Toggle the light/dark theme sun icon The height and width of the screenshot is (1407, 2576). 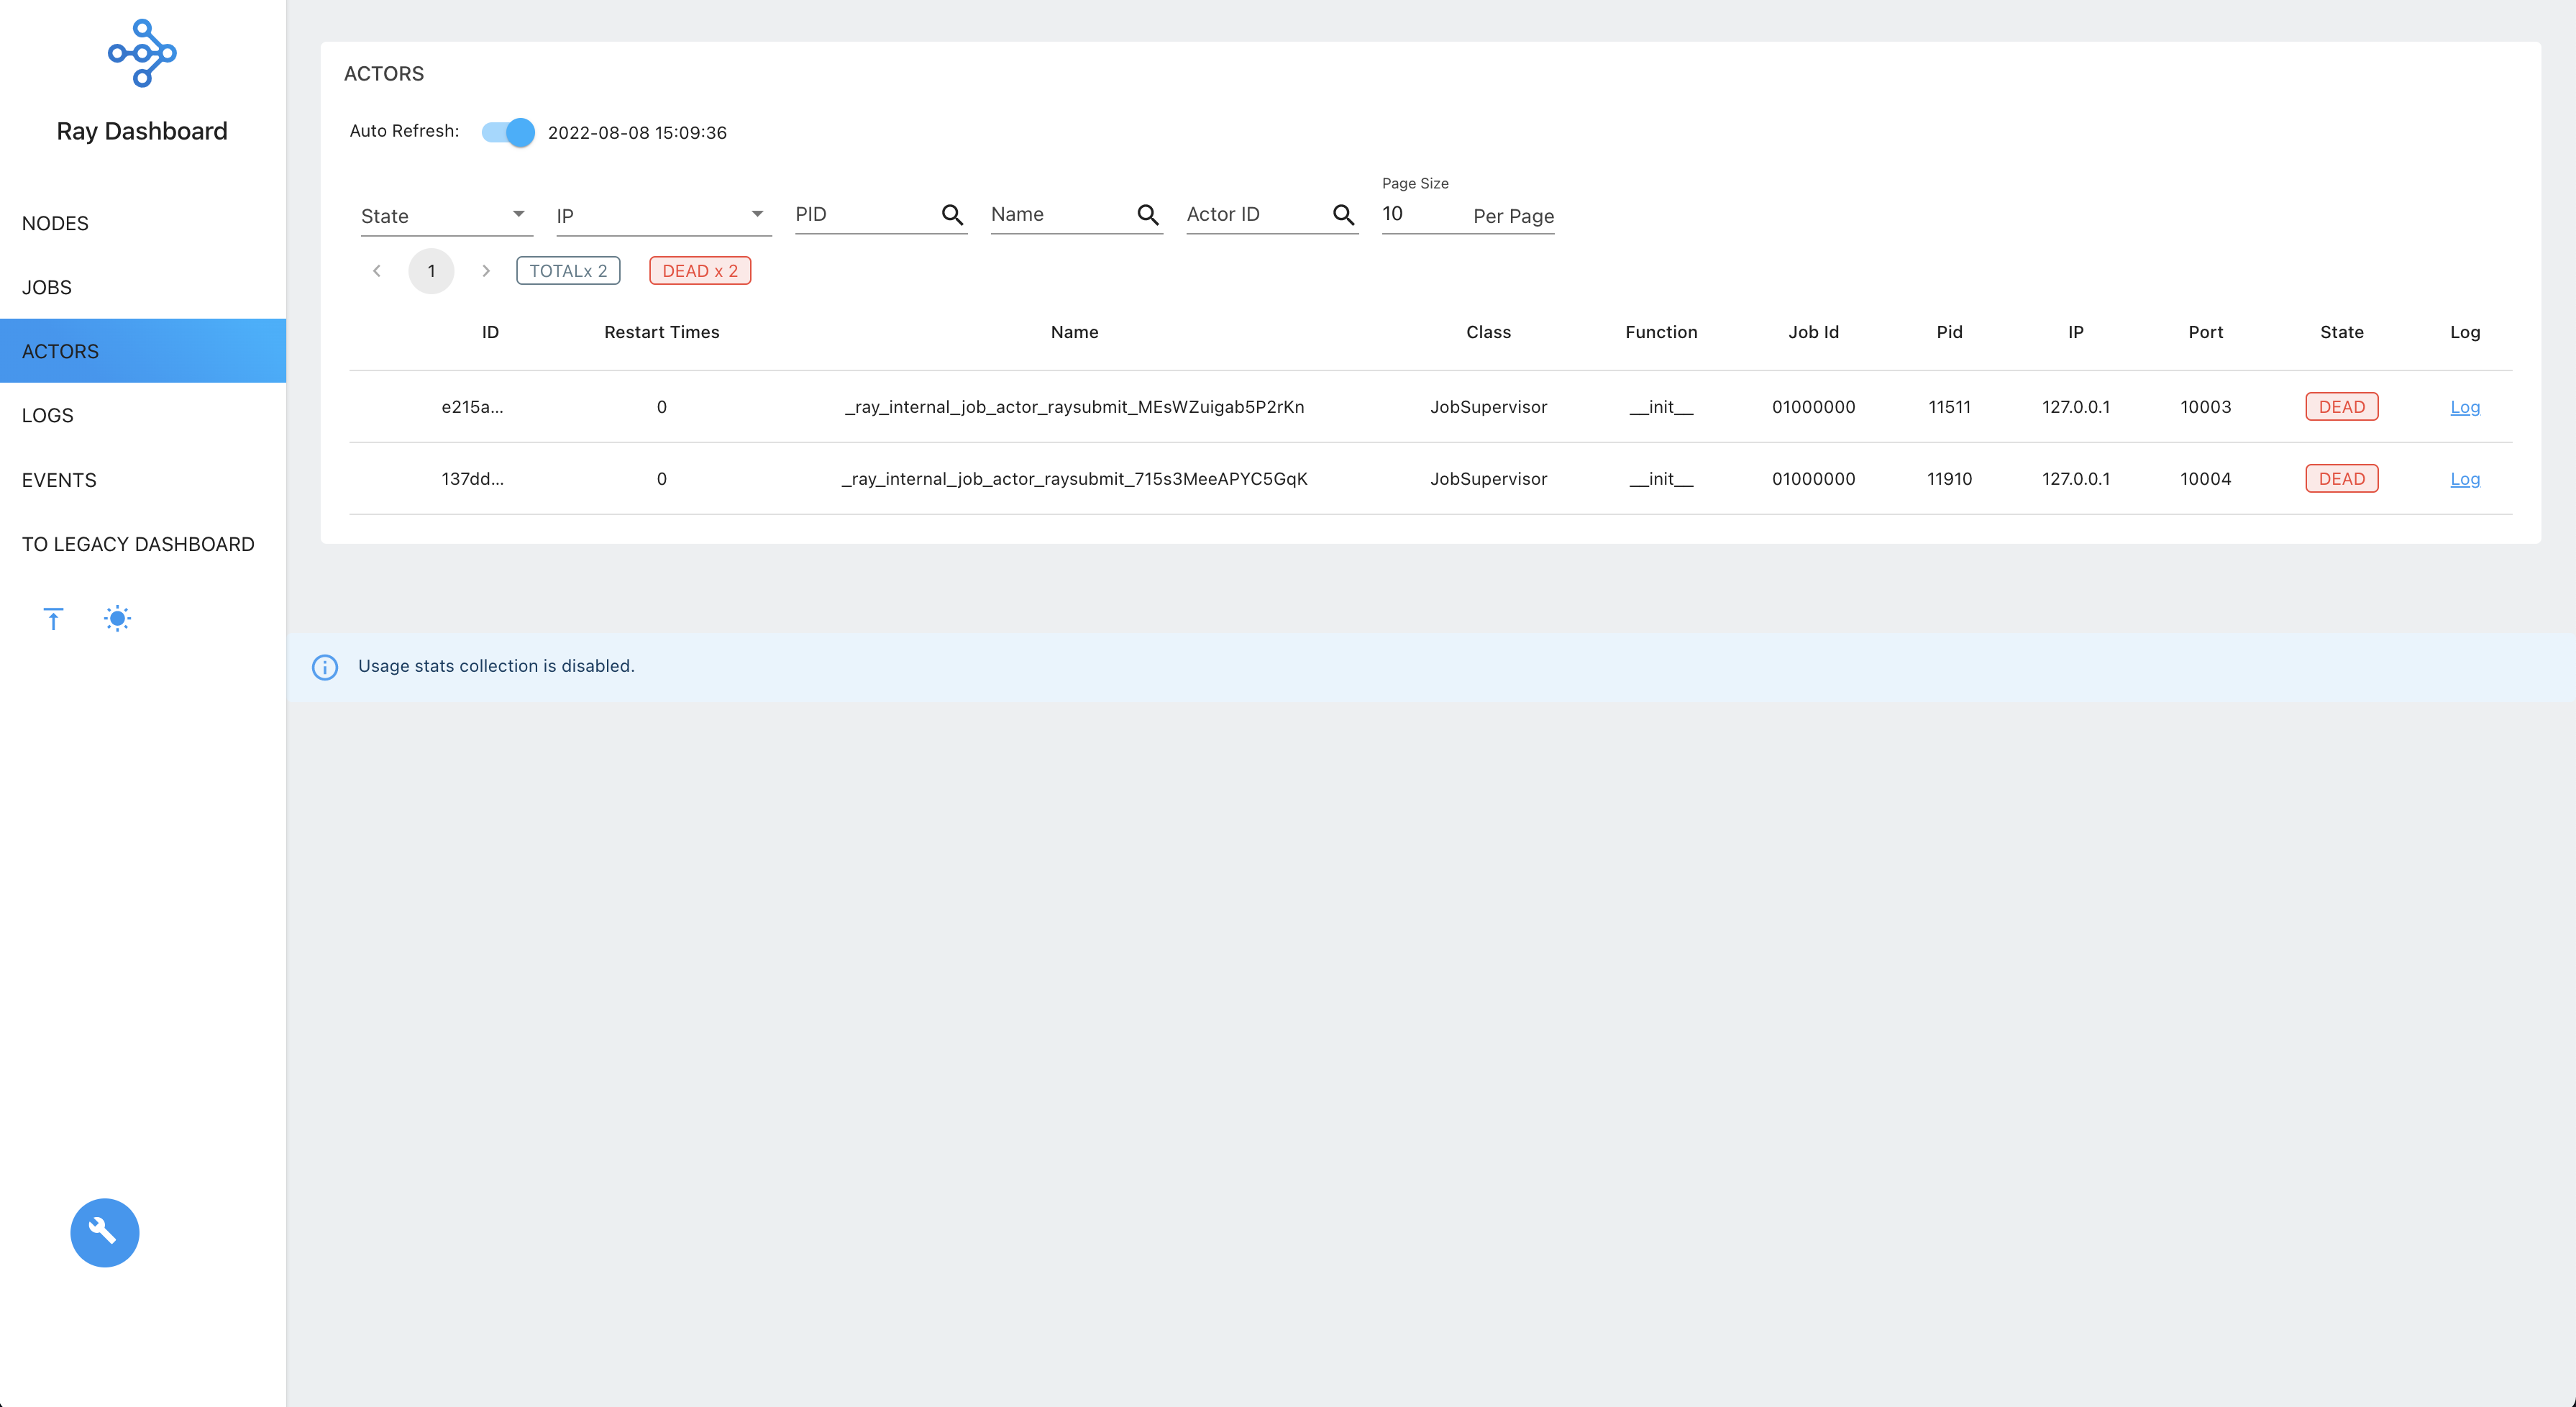[117, 619]
